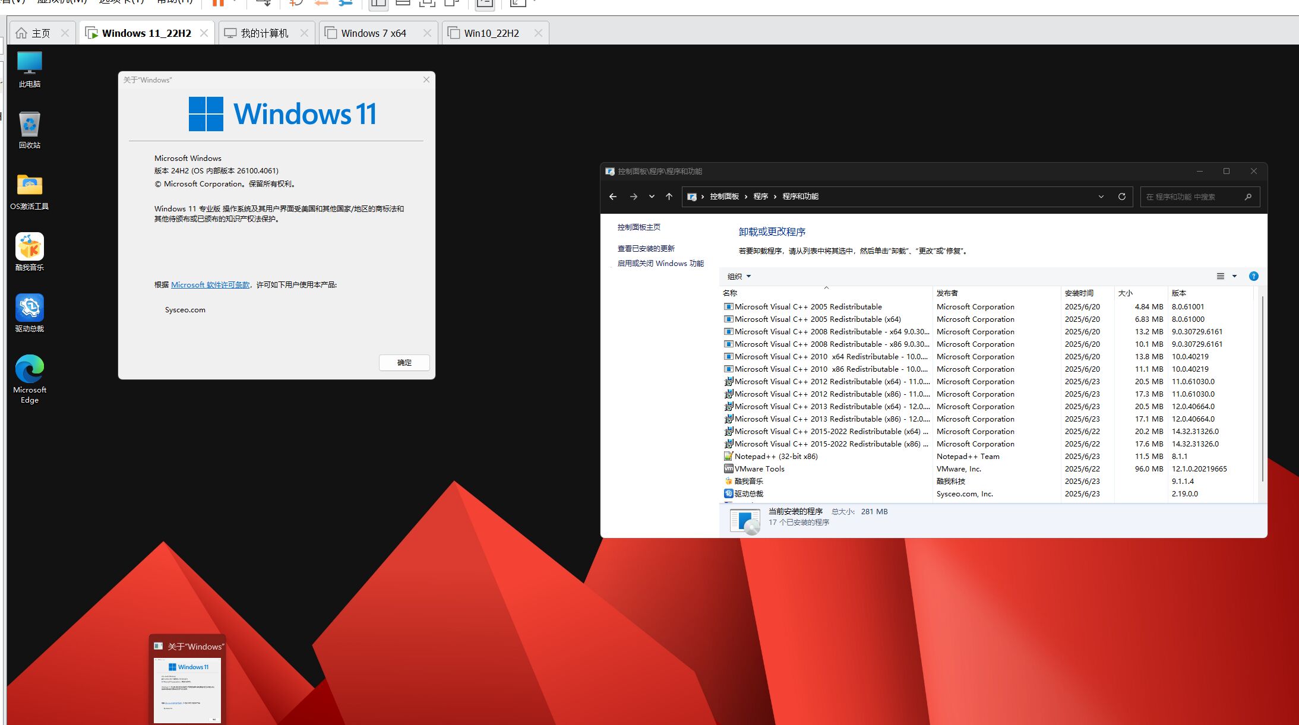This screenshot has width=1299, height=725.
Task: Click the search magnifier in 程序和功能
Action: pyautogui.click(x=1248, y=197)
